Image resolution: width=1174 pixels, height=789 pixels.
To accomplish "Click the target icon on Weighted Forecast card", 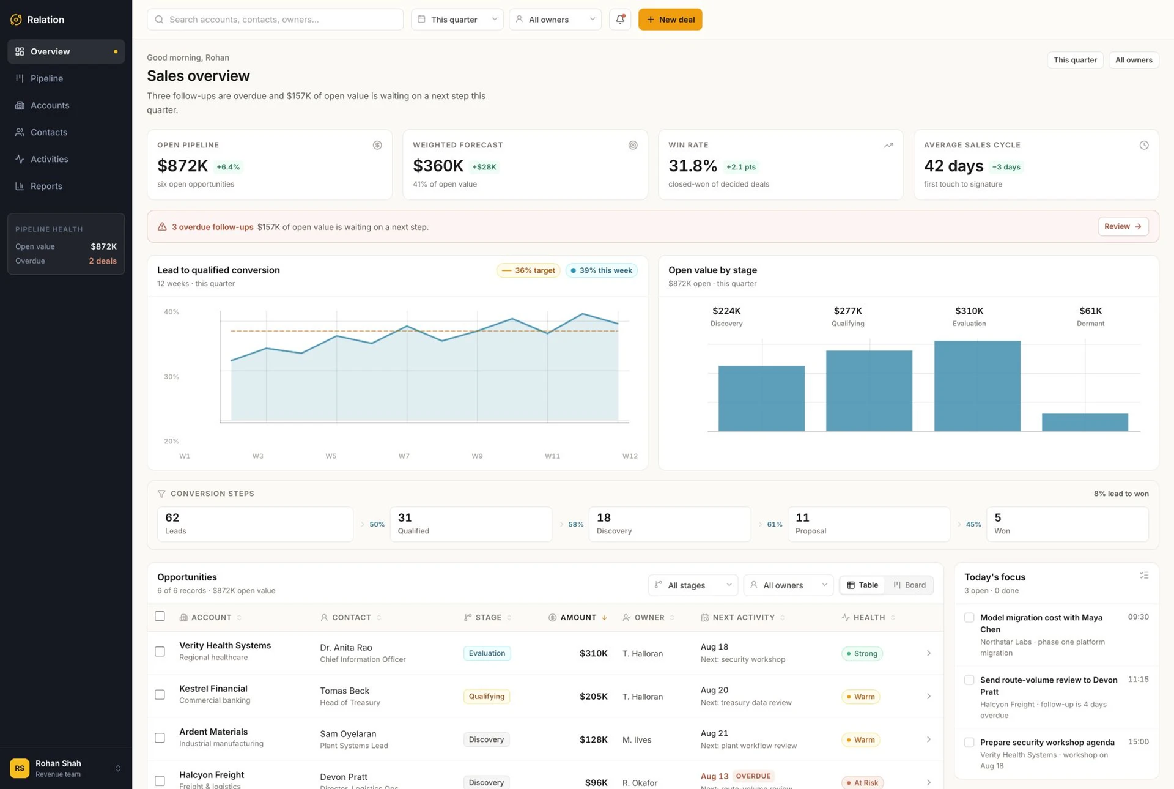I will (633, 145).
